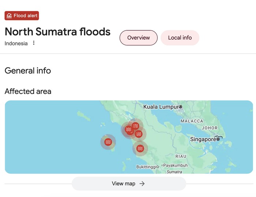Screen dimensions: 256x197
Task: Click the Kuala Lumpur label on map
Action: pos(161,107)
